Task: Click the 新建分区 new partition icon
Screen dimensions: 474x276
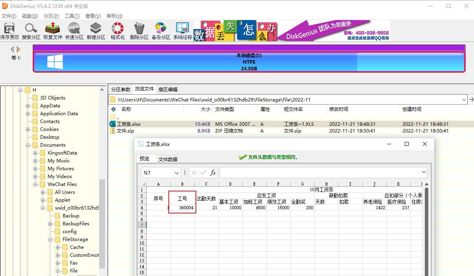Action: coord(96,31)
